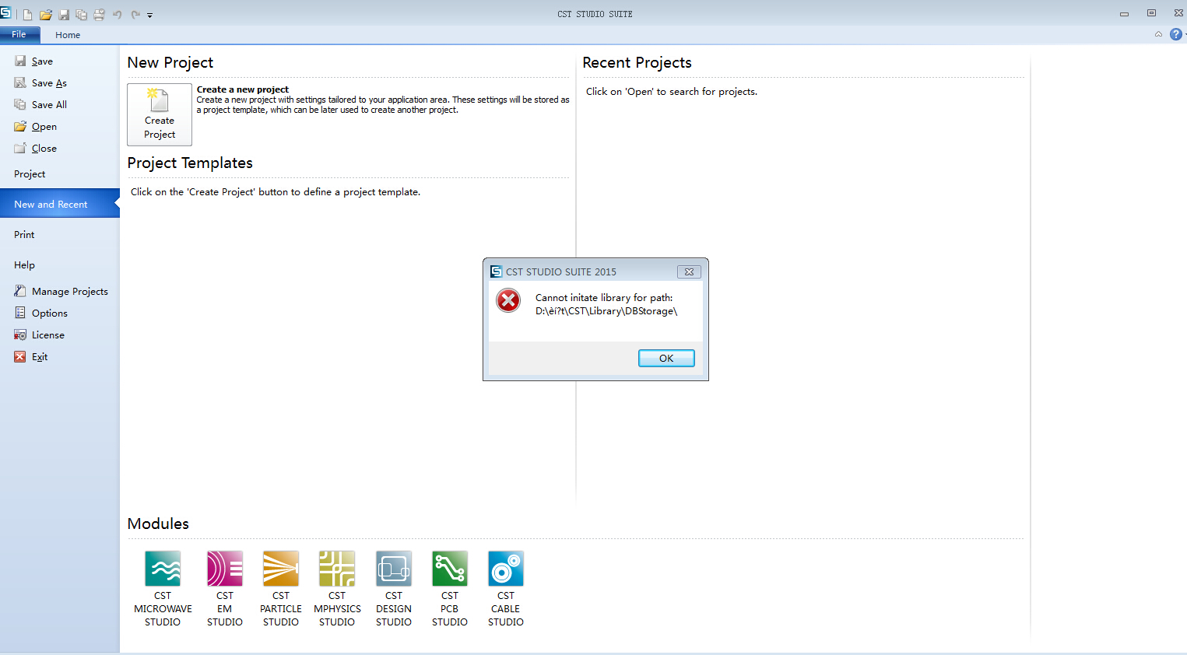Launch CST PARTICLE STUDIO module
The height and width of the screenshot is (655, 1187).
click(281, 589)
